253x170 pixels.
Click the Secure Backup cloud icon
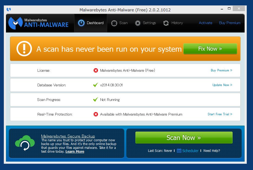25,143
